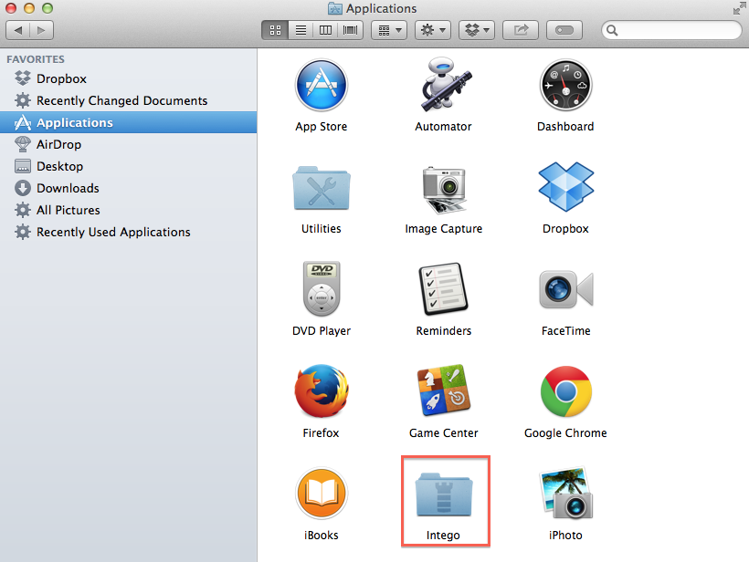This screenshot has height=562, width=749.
Task: Click the Applications window title folder icon
Action: 335,8
